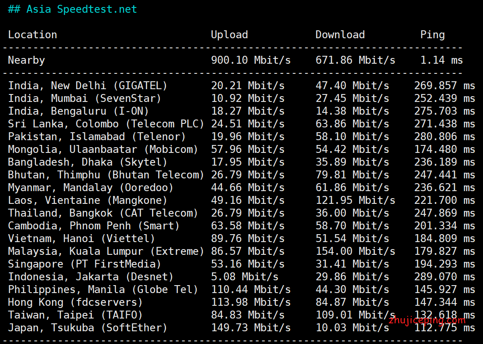Click the 47.40 Mbit/s download value
The height and width of the screenshot is (344, 483).
[x=352, y=86]
